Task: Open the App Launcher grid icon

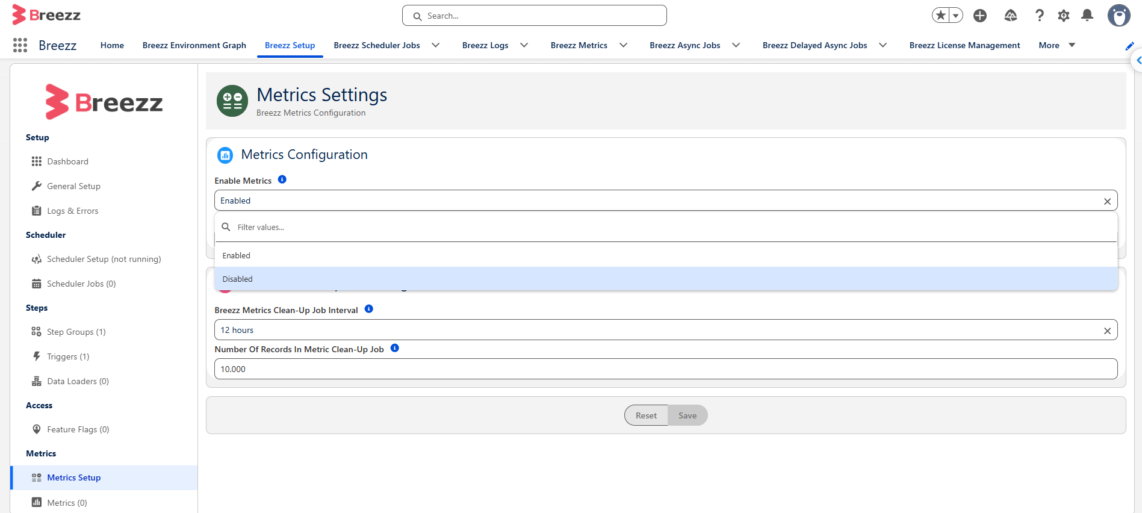Action: [x=20, y=45]
